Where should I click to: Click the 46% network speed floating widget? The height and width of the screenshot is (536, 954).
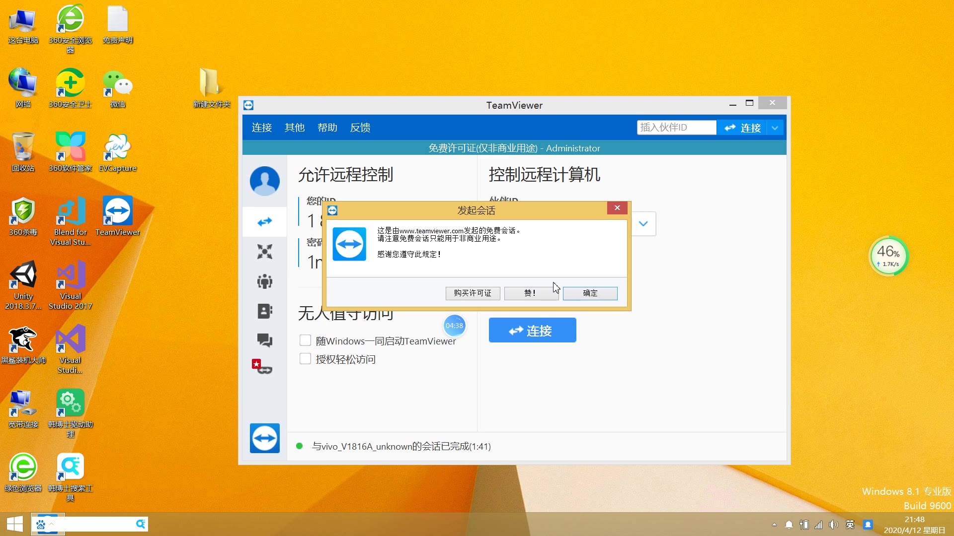[888, 256]
